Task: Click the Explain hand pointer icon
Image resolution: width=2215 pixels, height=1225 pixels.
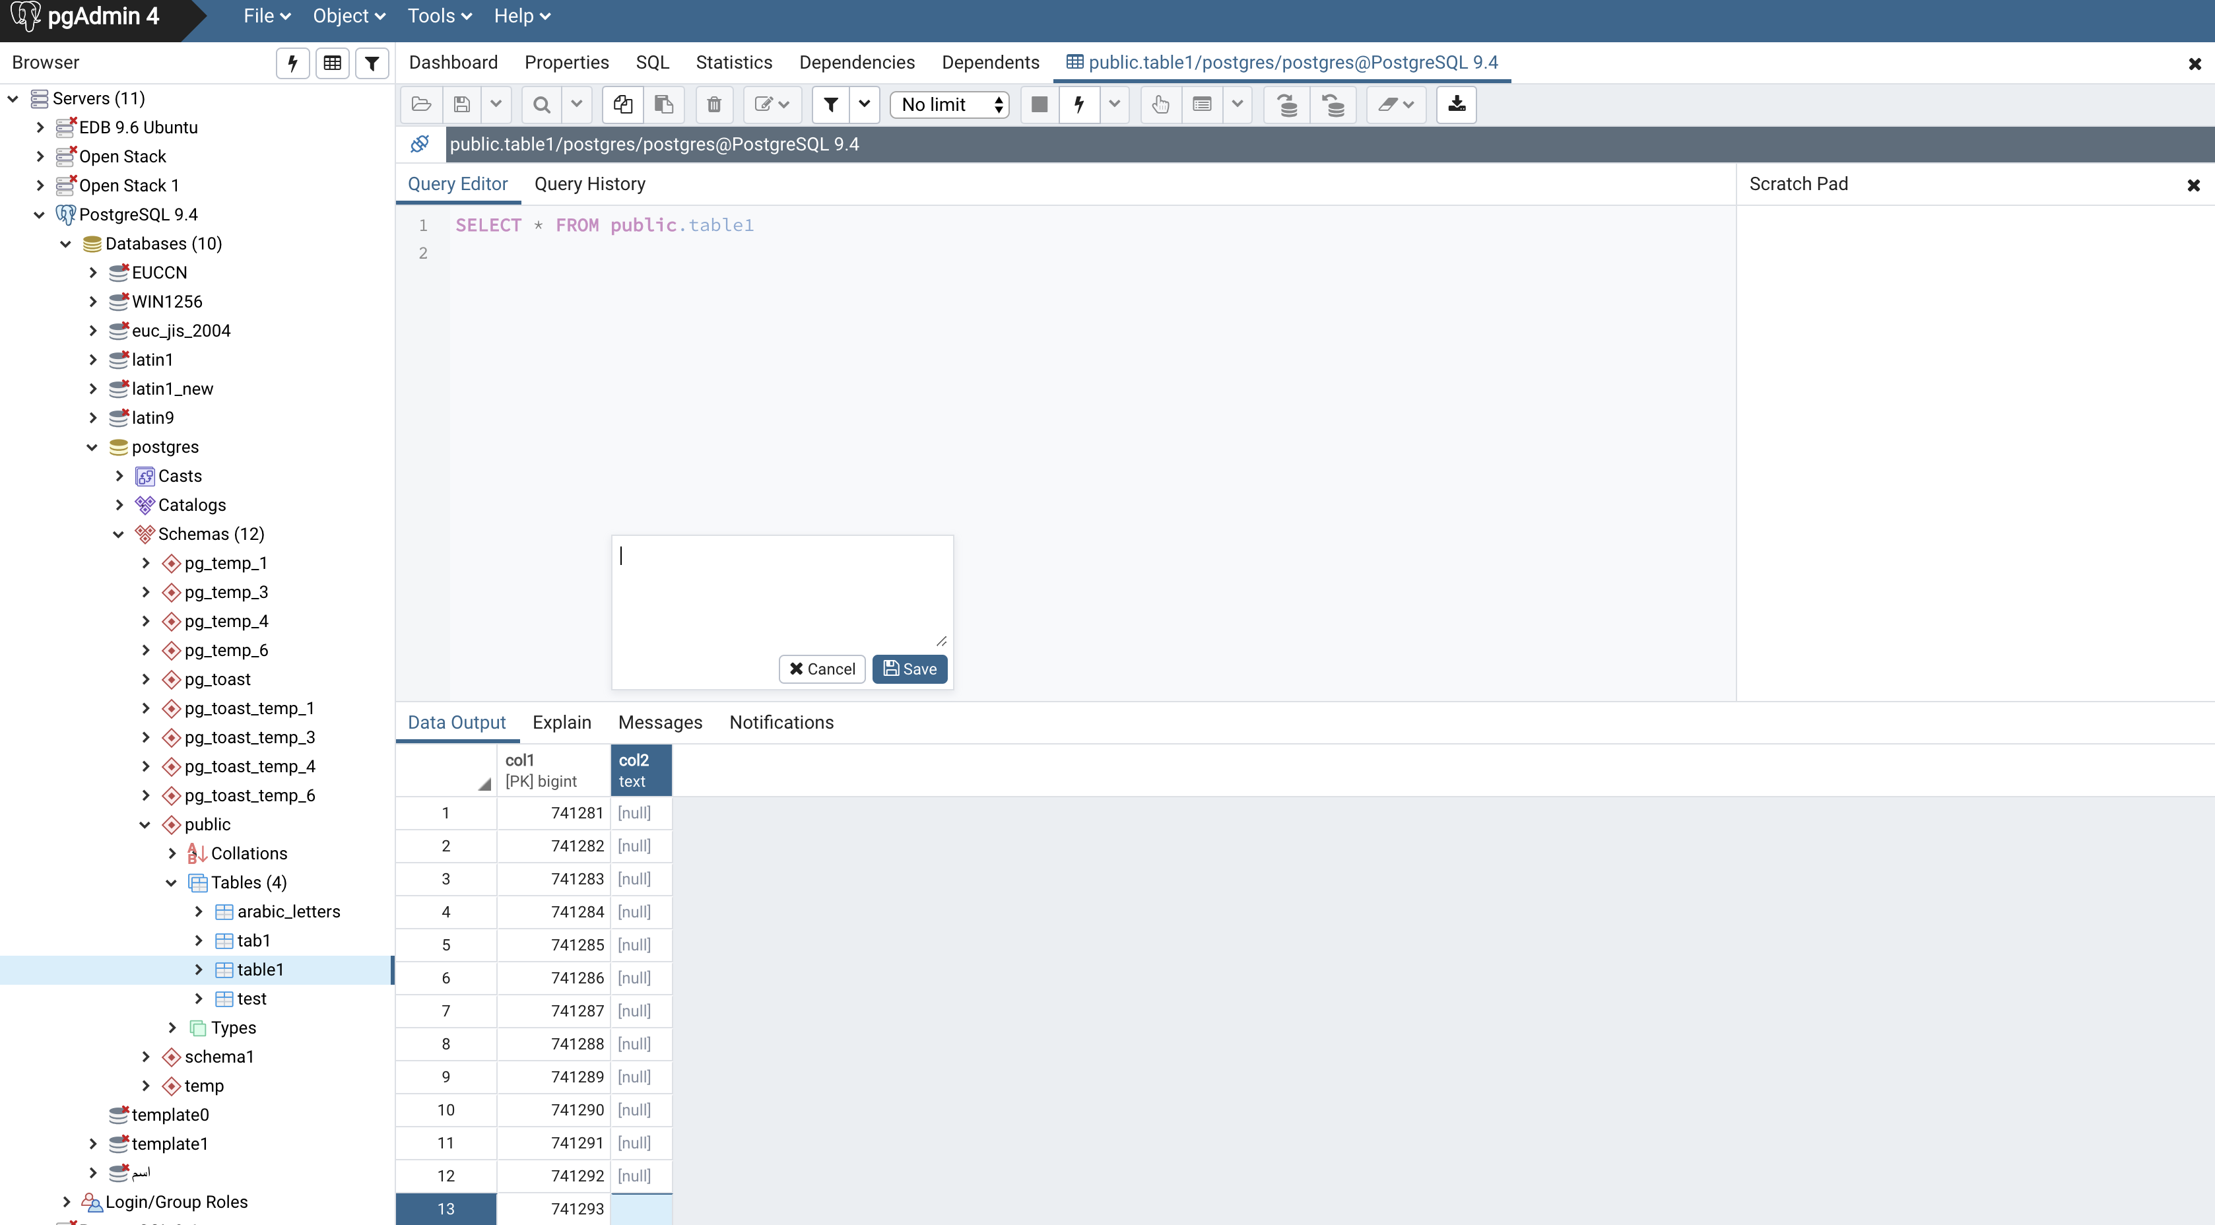Action: [x=1161, y=105]
